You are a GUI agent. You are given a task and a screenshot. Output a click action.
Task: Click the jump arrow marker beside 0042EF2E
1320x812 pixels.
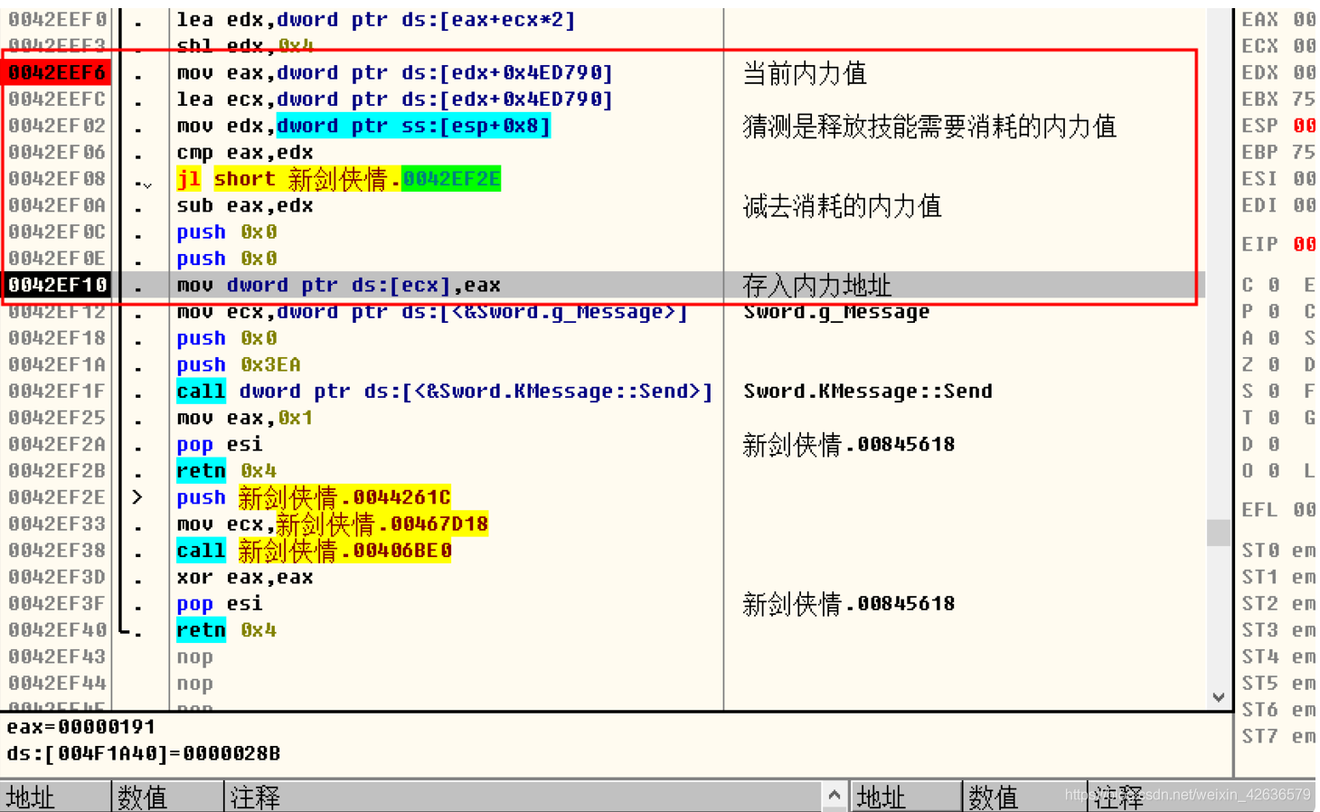click(x=137, y=497)
